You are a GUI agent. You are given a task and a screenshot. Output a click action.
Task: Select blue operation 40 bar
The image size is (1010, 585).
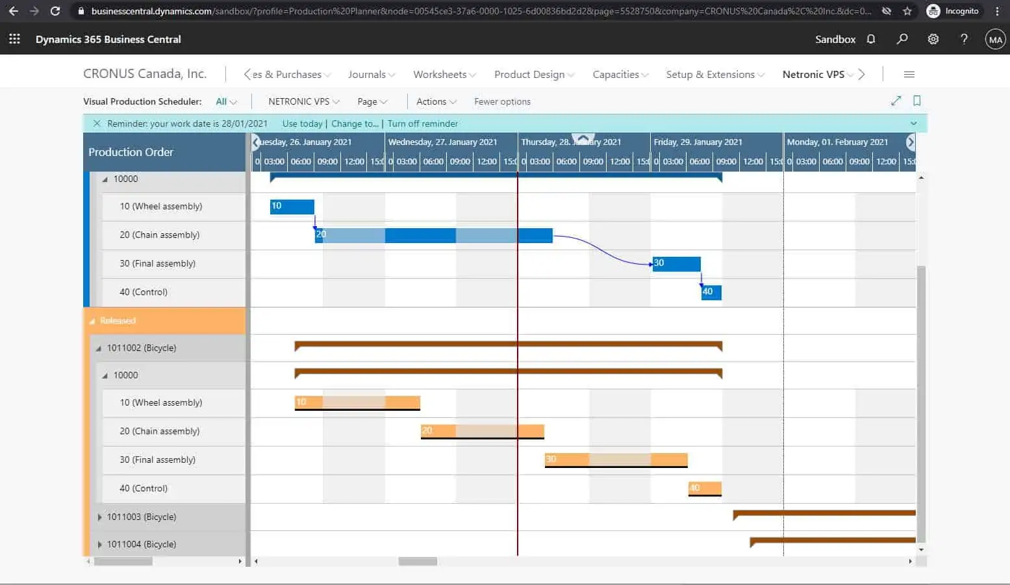pyautogui.click(x=711, y=292)
